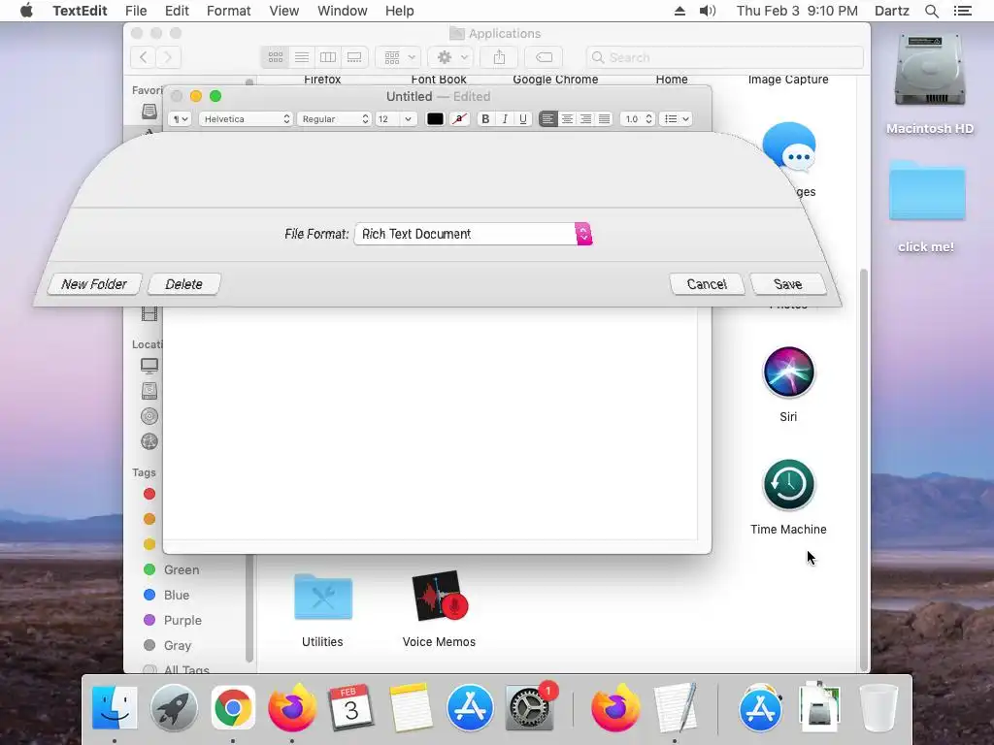Open the Format menu
Viewport: 994px width, 745px height.
[229, 11]
